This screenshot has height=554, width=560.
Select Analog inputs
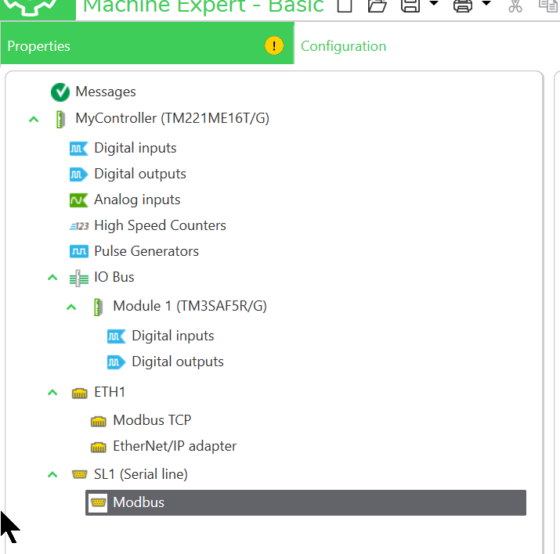[x=137, y=200]
